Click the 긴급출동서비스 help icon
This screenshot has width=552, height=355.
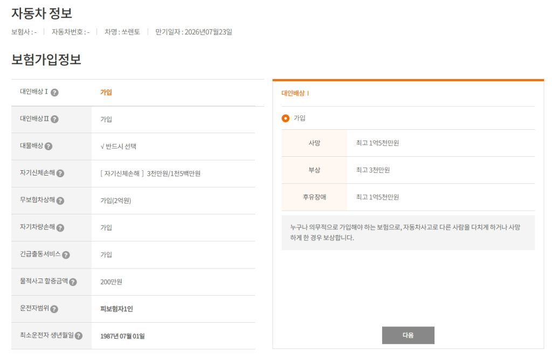(66, 255)
